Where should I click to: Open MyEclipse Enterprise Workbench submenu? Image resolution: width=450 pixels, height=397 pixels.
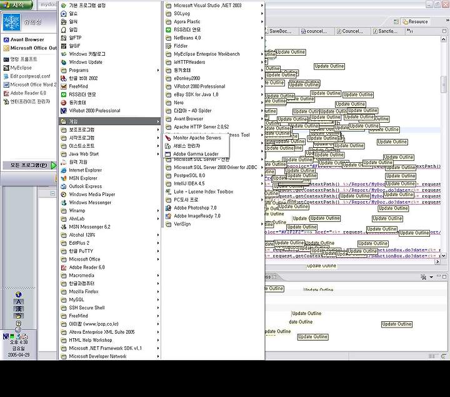(x=214, y=54)
